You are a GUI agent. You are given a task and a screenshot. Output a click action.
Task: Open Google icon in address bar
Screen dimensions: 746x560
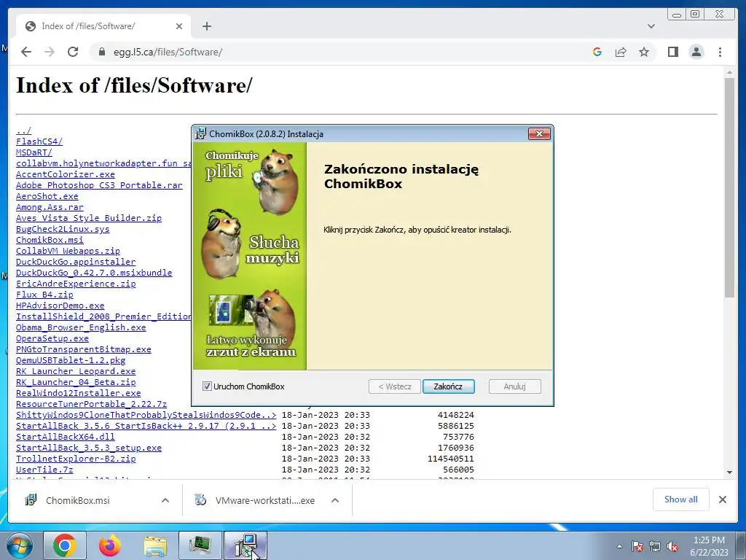click(x=597, y=52)
